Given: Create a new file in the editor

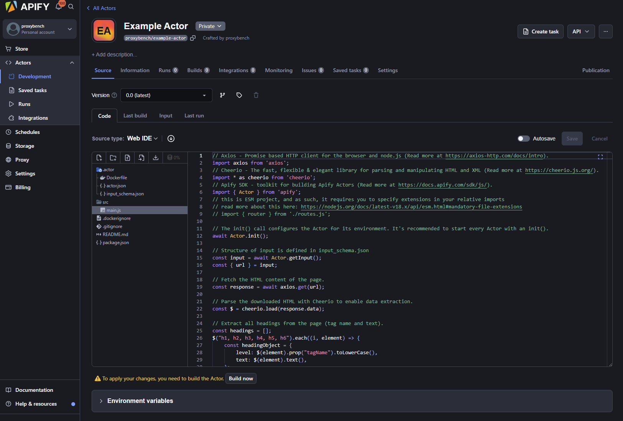Looking at the screenshot, I should click(99, 157).
